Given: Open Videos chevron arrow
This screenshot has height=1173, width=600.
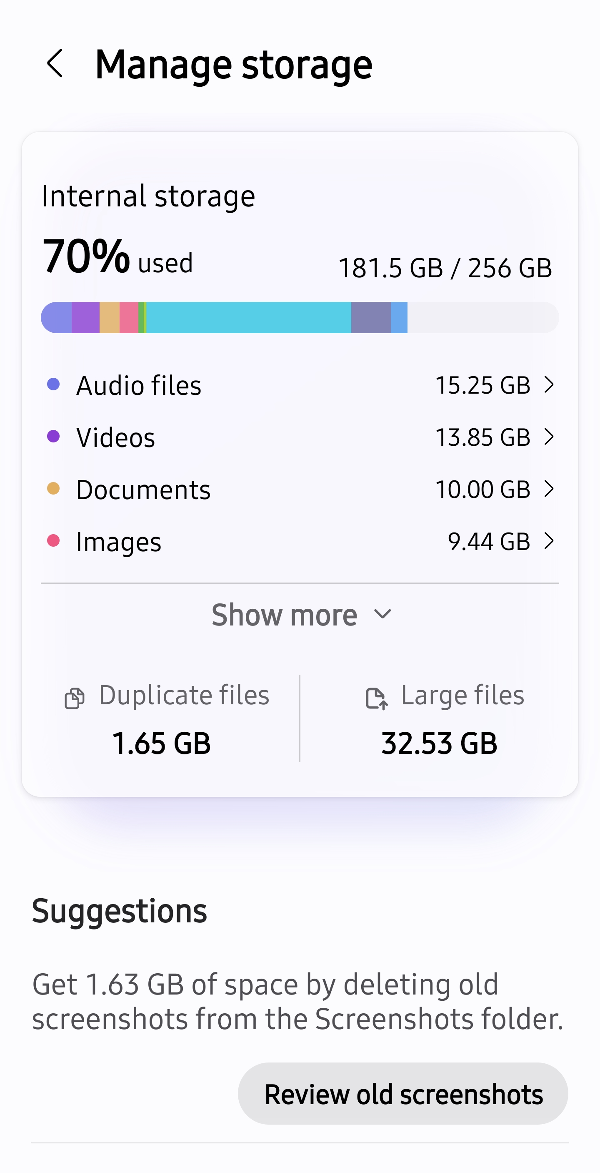Looking at the screenshot, I should click(x=549, y=437).
